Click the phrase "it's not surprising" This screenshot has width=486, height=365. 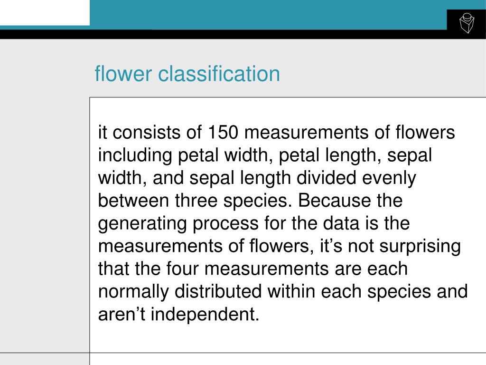pyautogui.click(x=390, y=246)
